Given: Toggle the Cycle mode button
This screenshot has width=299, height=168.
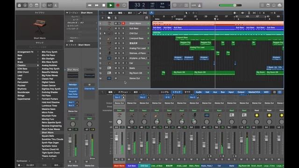Looking at the screenshot, I should point(124,5).
